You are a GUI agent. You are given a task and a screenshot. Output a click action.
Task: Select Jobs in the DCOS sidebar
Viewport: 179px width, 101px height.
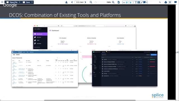click(40, 40)
